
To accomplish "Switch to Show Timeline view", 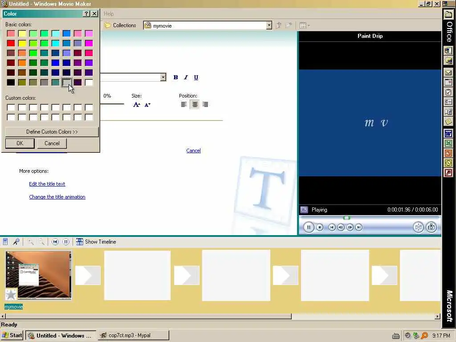I will tap(96, 242).
